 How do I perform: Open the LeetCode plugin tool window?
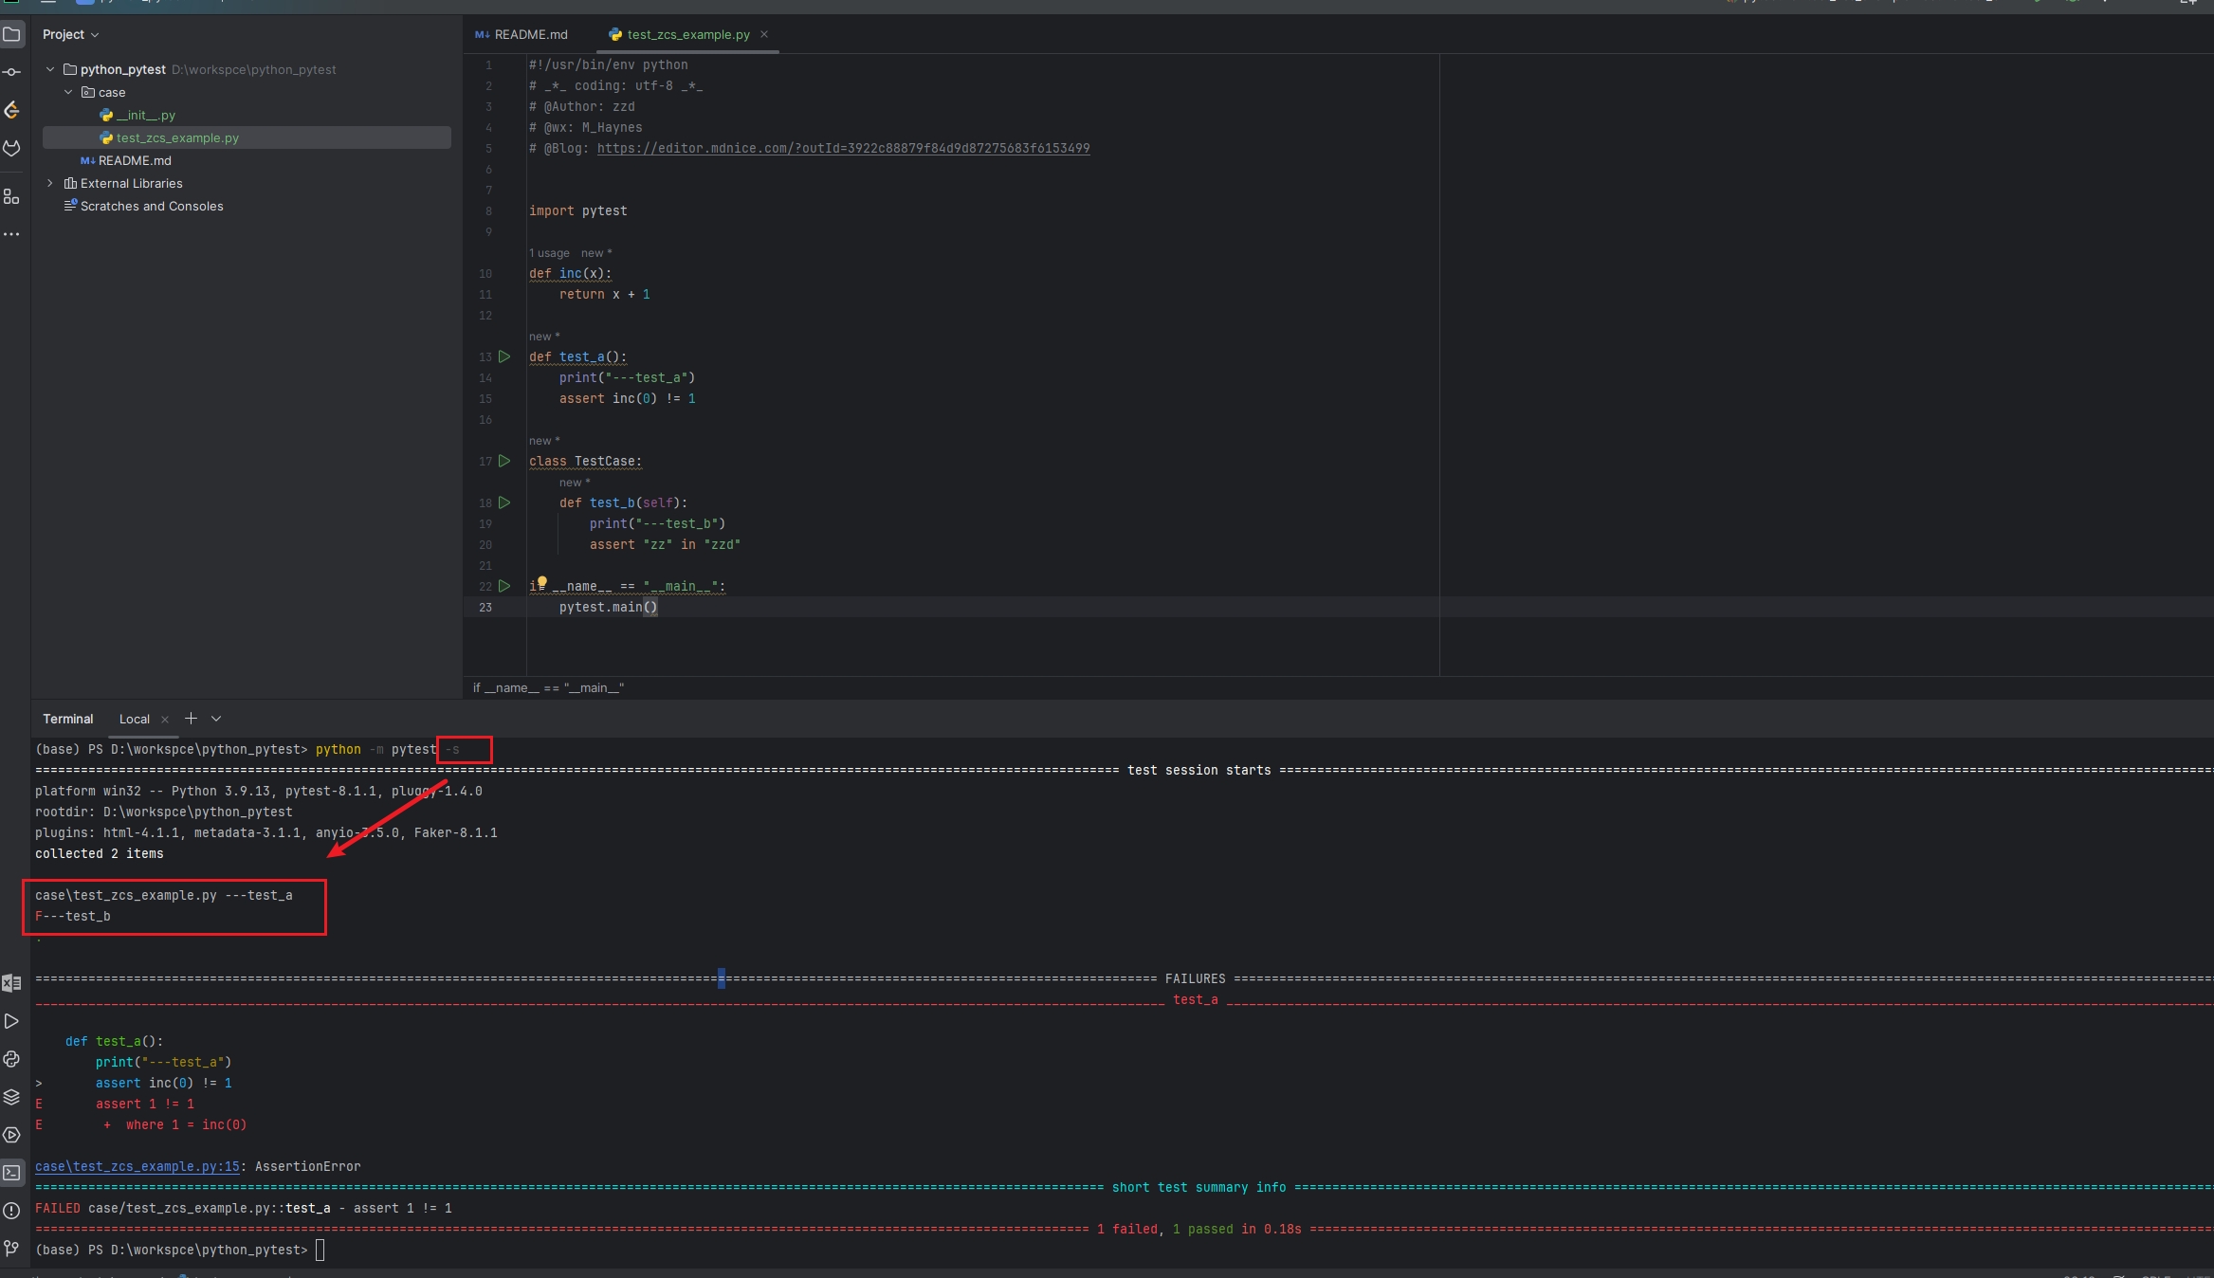[x=11, y=110]
